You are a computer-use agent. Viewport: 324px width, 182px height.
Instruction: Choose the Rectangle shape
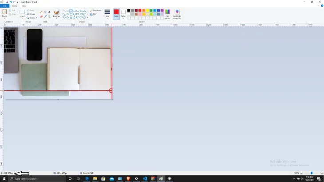(75, 11)
